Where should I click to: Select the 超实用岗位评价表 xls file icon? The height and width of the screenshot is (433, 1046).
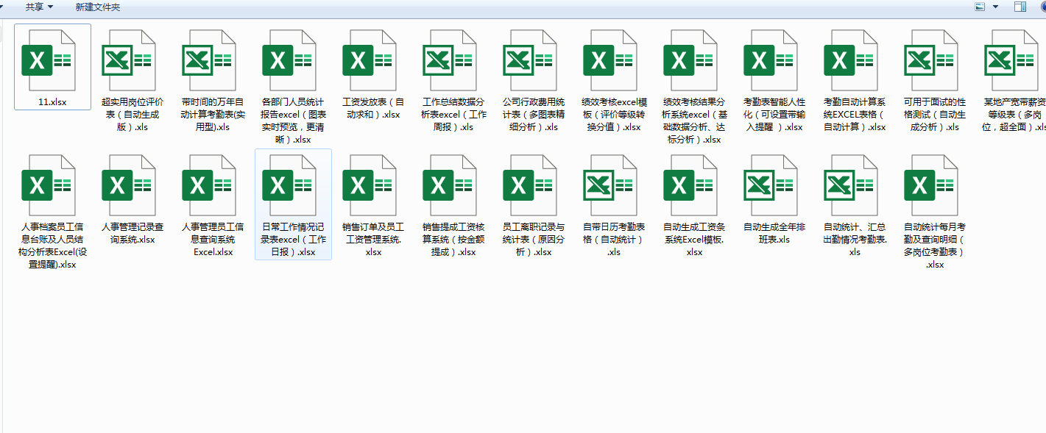click(x=128, y=60)
